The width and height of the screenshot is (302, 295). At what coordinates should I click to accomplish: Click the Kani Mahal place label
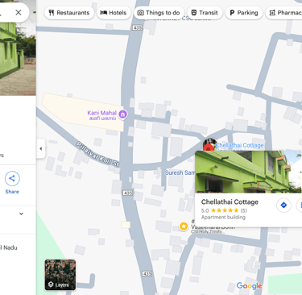(x=102, y=115)
